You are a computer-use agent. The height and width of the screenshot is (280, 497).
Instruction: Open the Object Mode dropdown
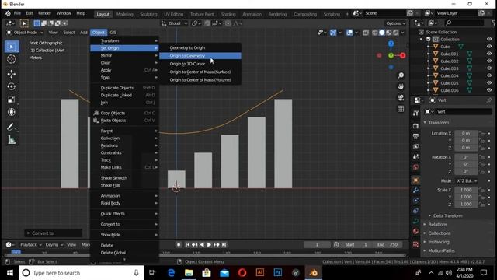(x=25, y=33)
